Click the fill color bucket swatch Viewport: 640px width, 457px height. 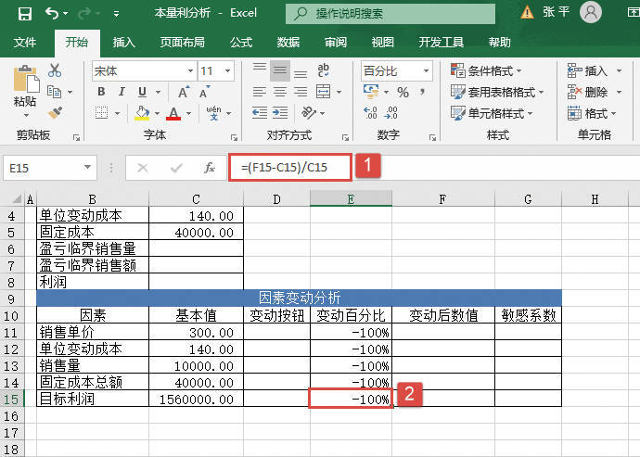pyautogui.click(x=142, y=113)
